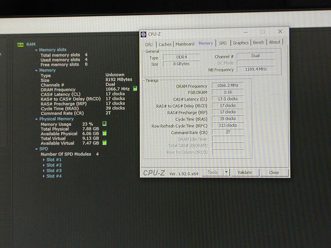Viewport: 331px width, 248px height.
Task: Close CPU-Z using the title bar X
Action: coord(280,31)
